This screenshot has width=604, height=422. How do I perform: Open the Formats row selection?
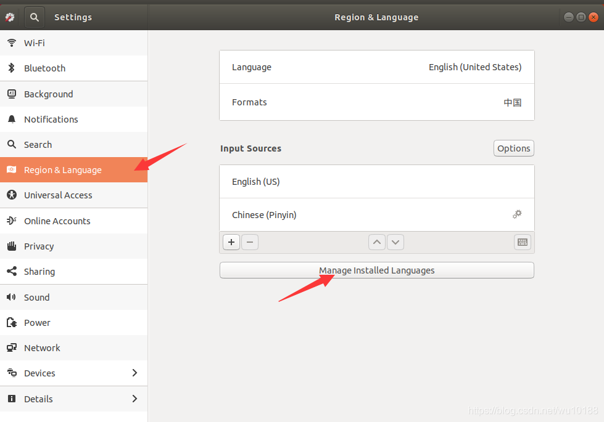pyautogui.click(x=377, y=102)
